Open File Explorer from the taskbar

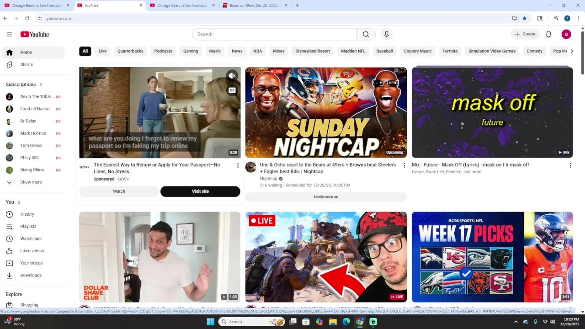[x=333, y=322]
